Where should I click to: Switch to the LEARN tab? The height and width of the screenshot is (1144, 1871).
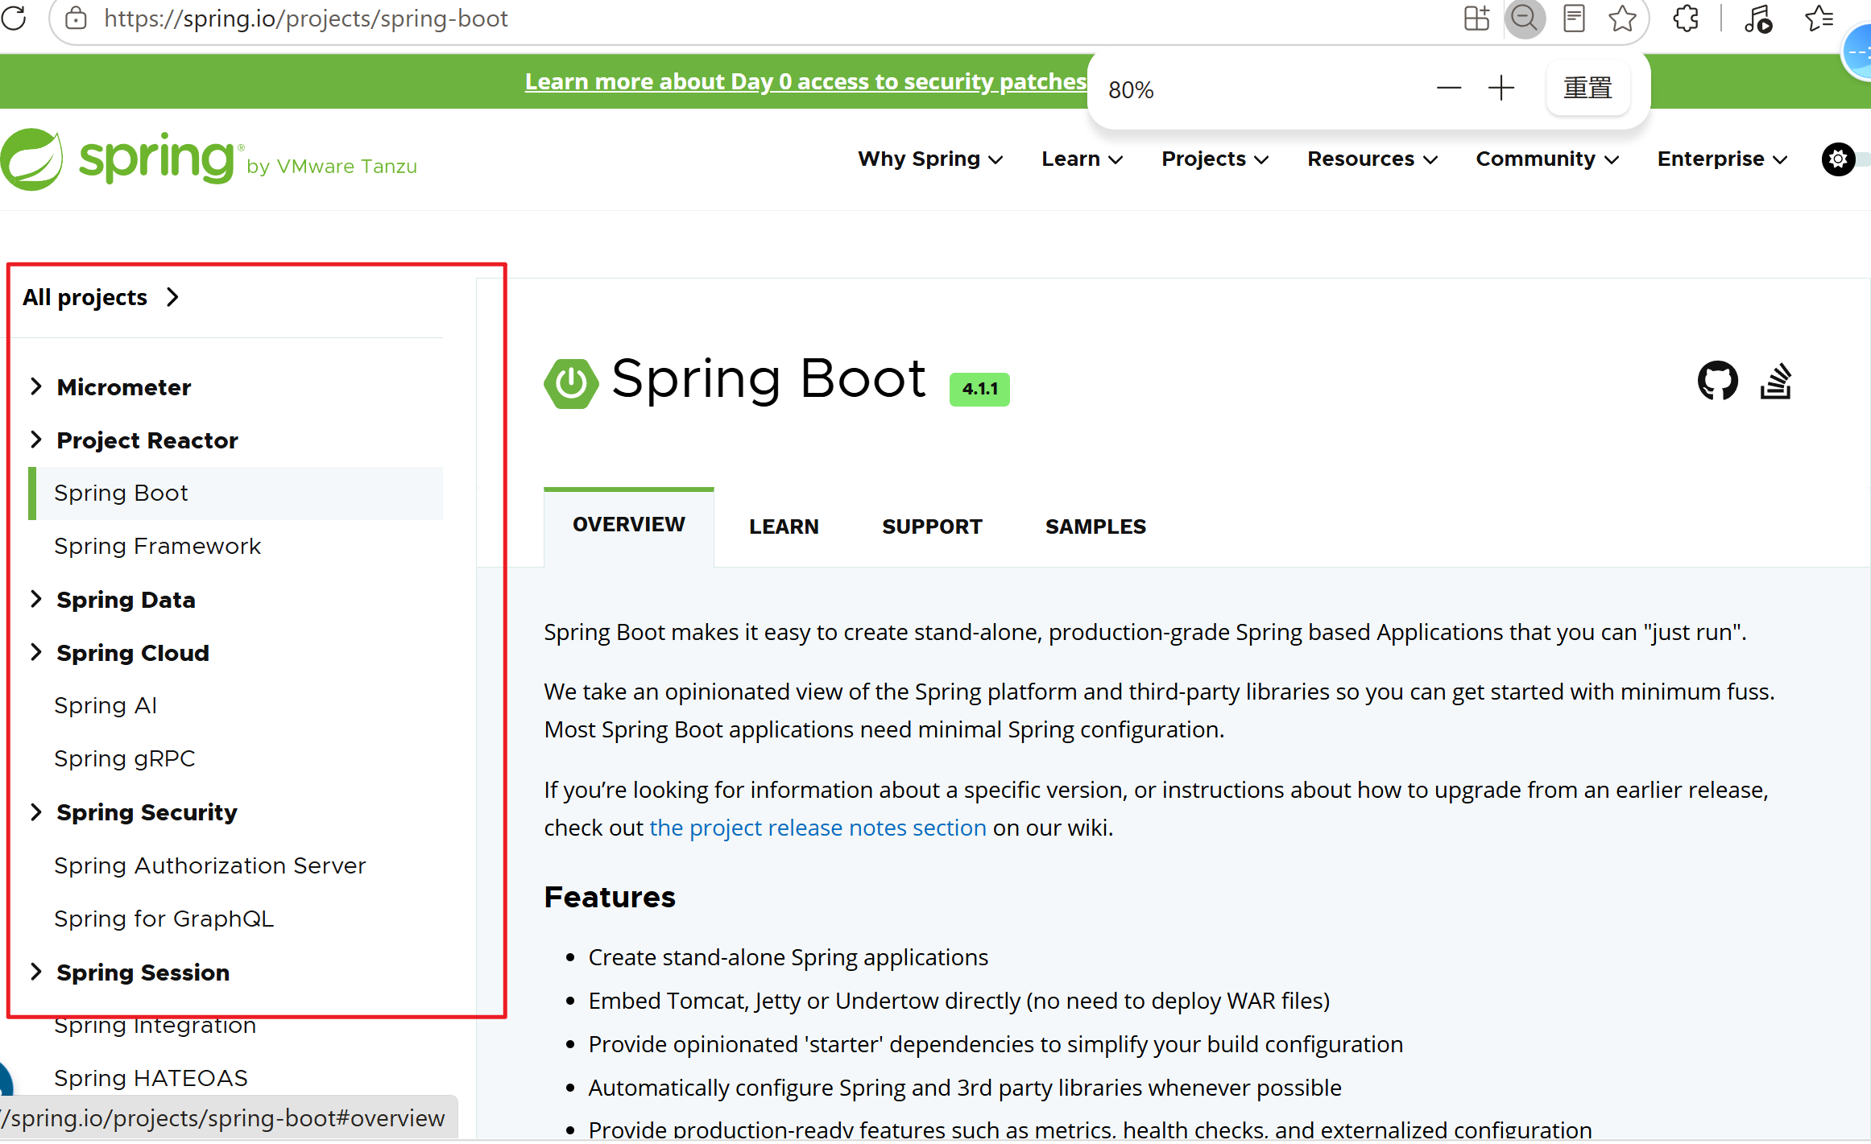[784, 527]
